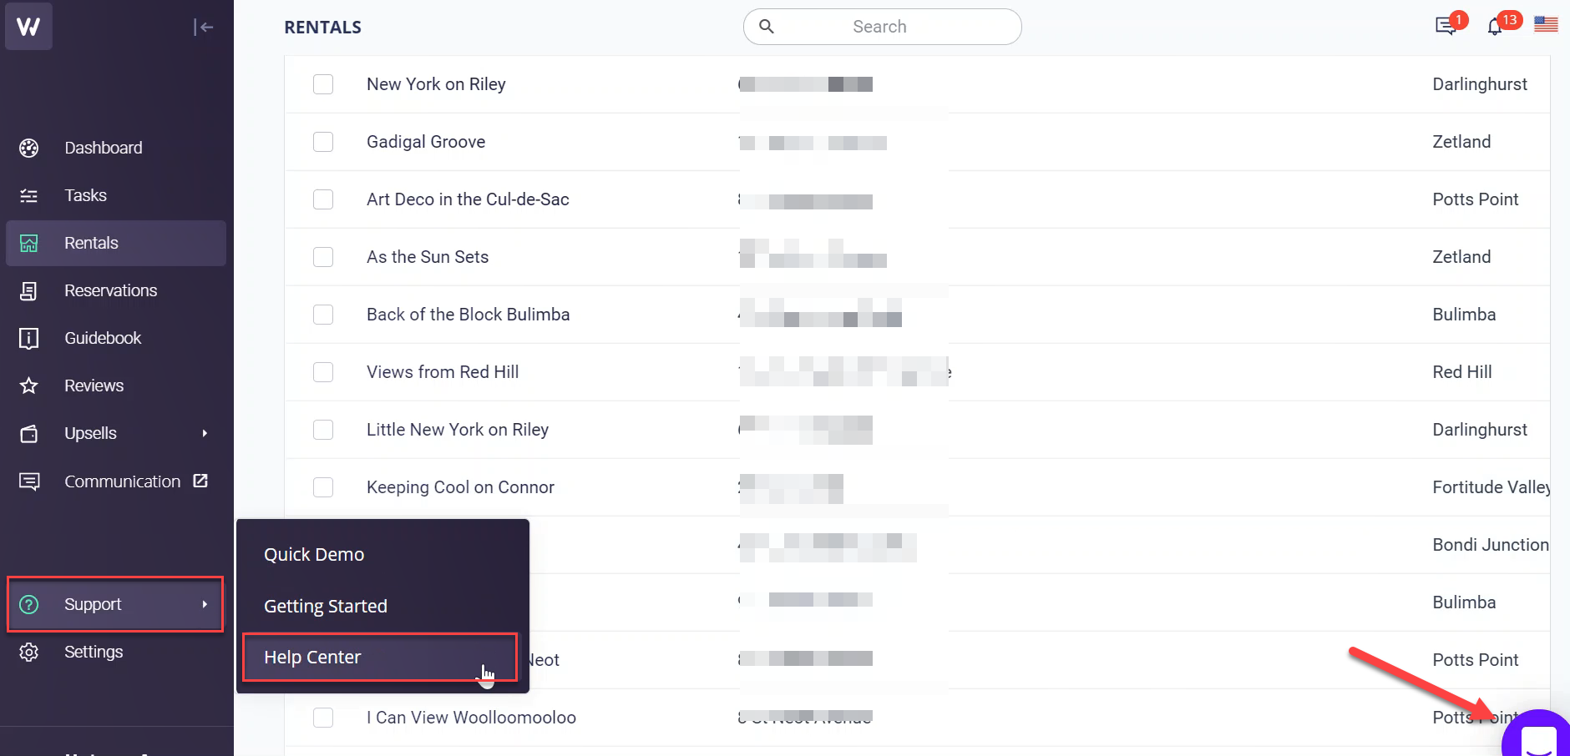Click the Reviews star icon
The image size is (1570, 756).
[x=29, y=386]
